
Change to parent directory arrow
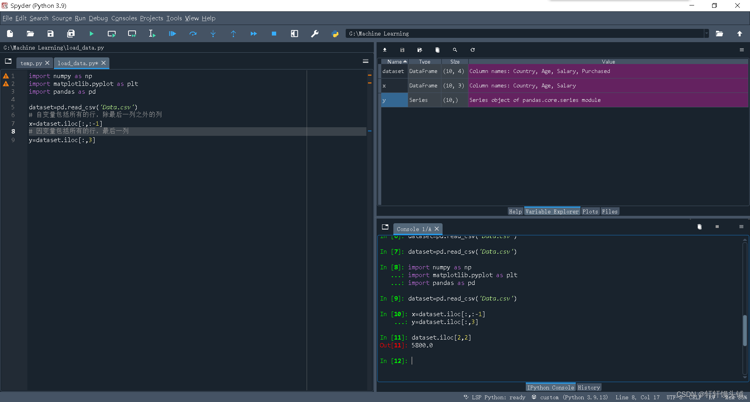point(740,34)
